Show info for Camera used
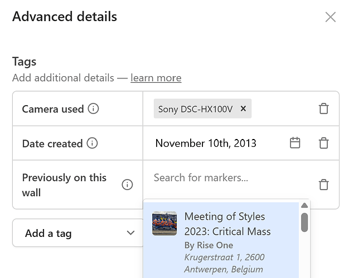This screenshot has width=344, height=278. coord(93,108)
